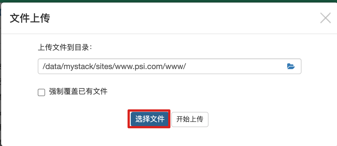Click the red-highlighted 选择文件 button

pyautogui.click(x=150, y=119)
